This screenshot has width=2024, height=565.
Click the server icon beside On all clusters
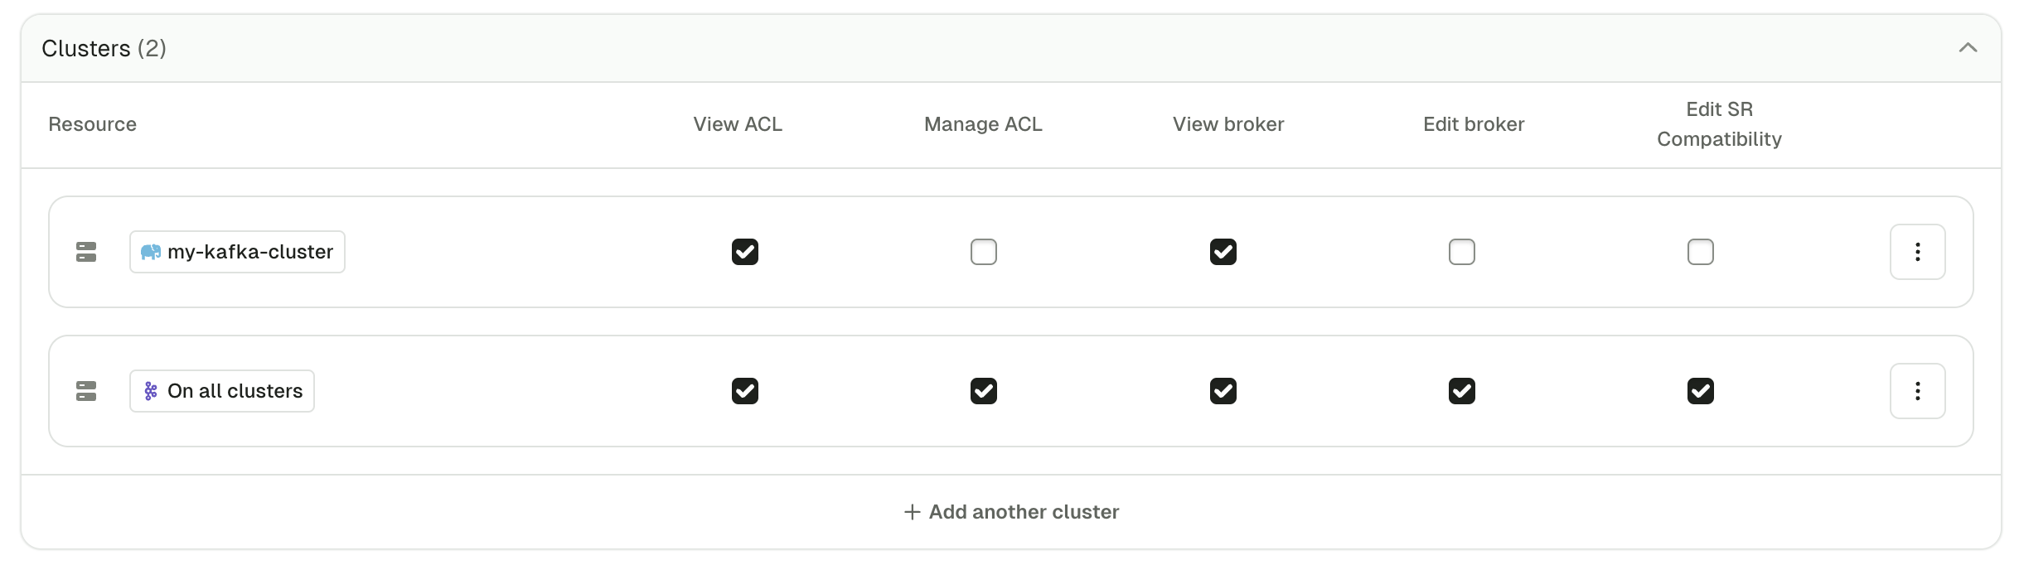tap(86, 391)
